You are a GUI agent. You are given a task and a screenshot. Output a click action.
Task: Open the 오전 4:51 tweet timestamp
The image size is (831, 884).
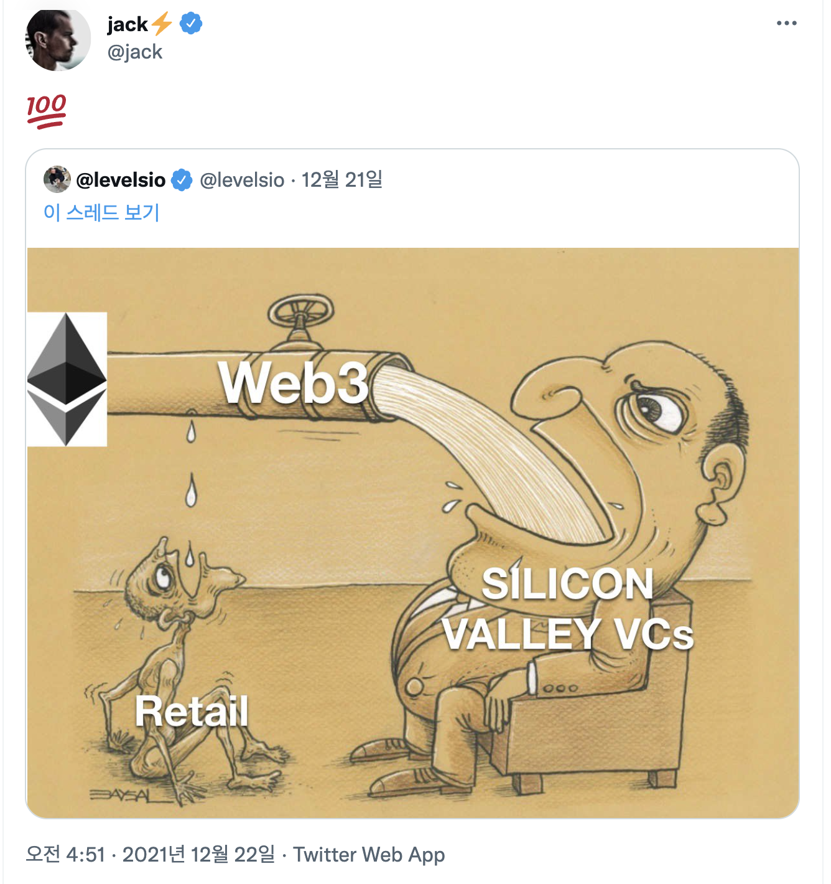coord(65,854)
